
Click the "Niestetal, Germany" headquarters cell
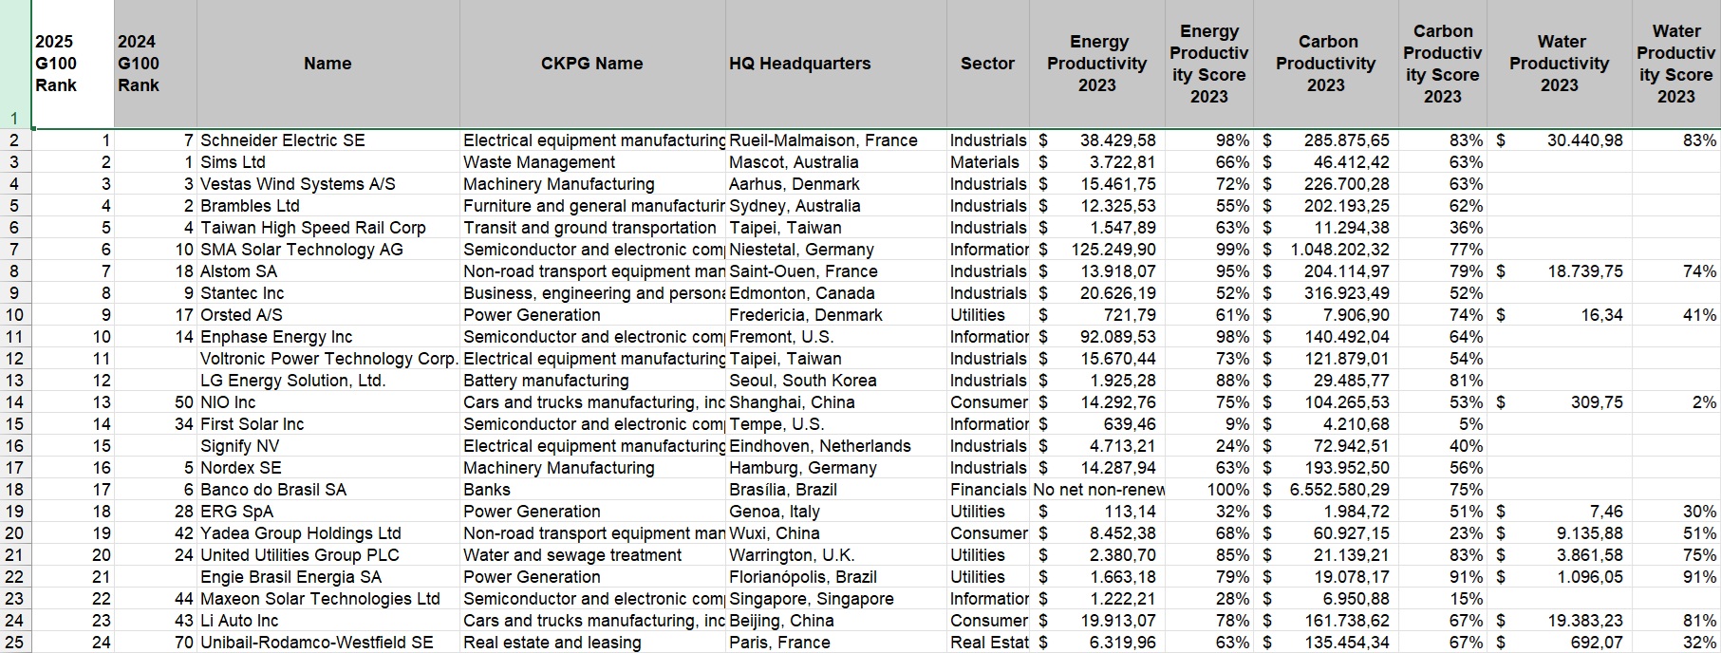(x=836, y=250)
